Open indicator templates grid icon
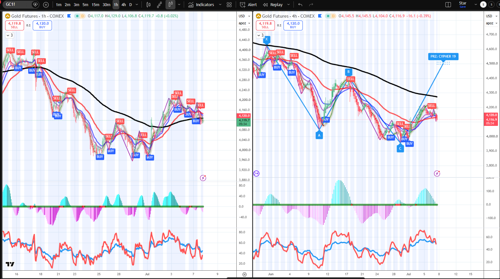500x279 pixels. click(229, 4)
